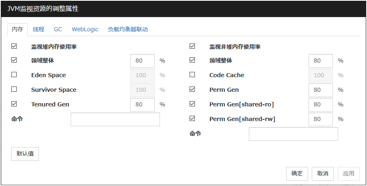This screenshot has width=367, height=186.
Task: Toggle the 监视堆内存使用率 checkbox
Action: click(x=14, y=46)
